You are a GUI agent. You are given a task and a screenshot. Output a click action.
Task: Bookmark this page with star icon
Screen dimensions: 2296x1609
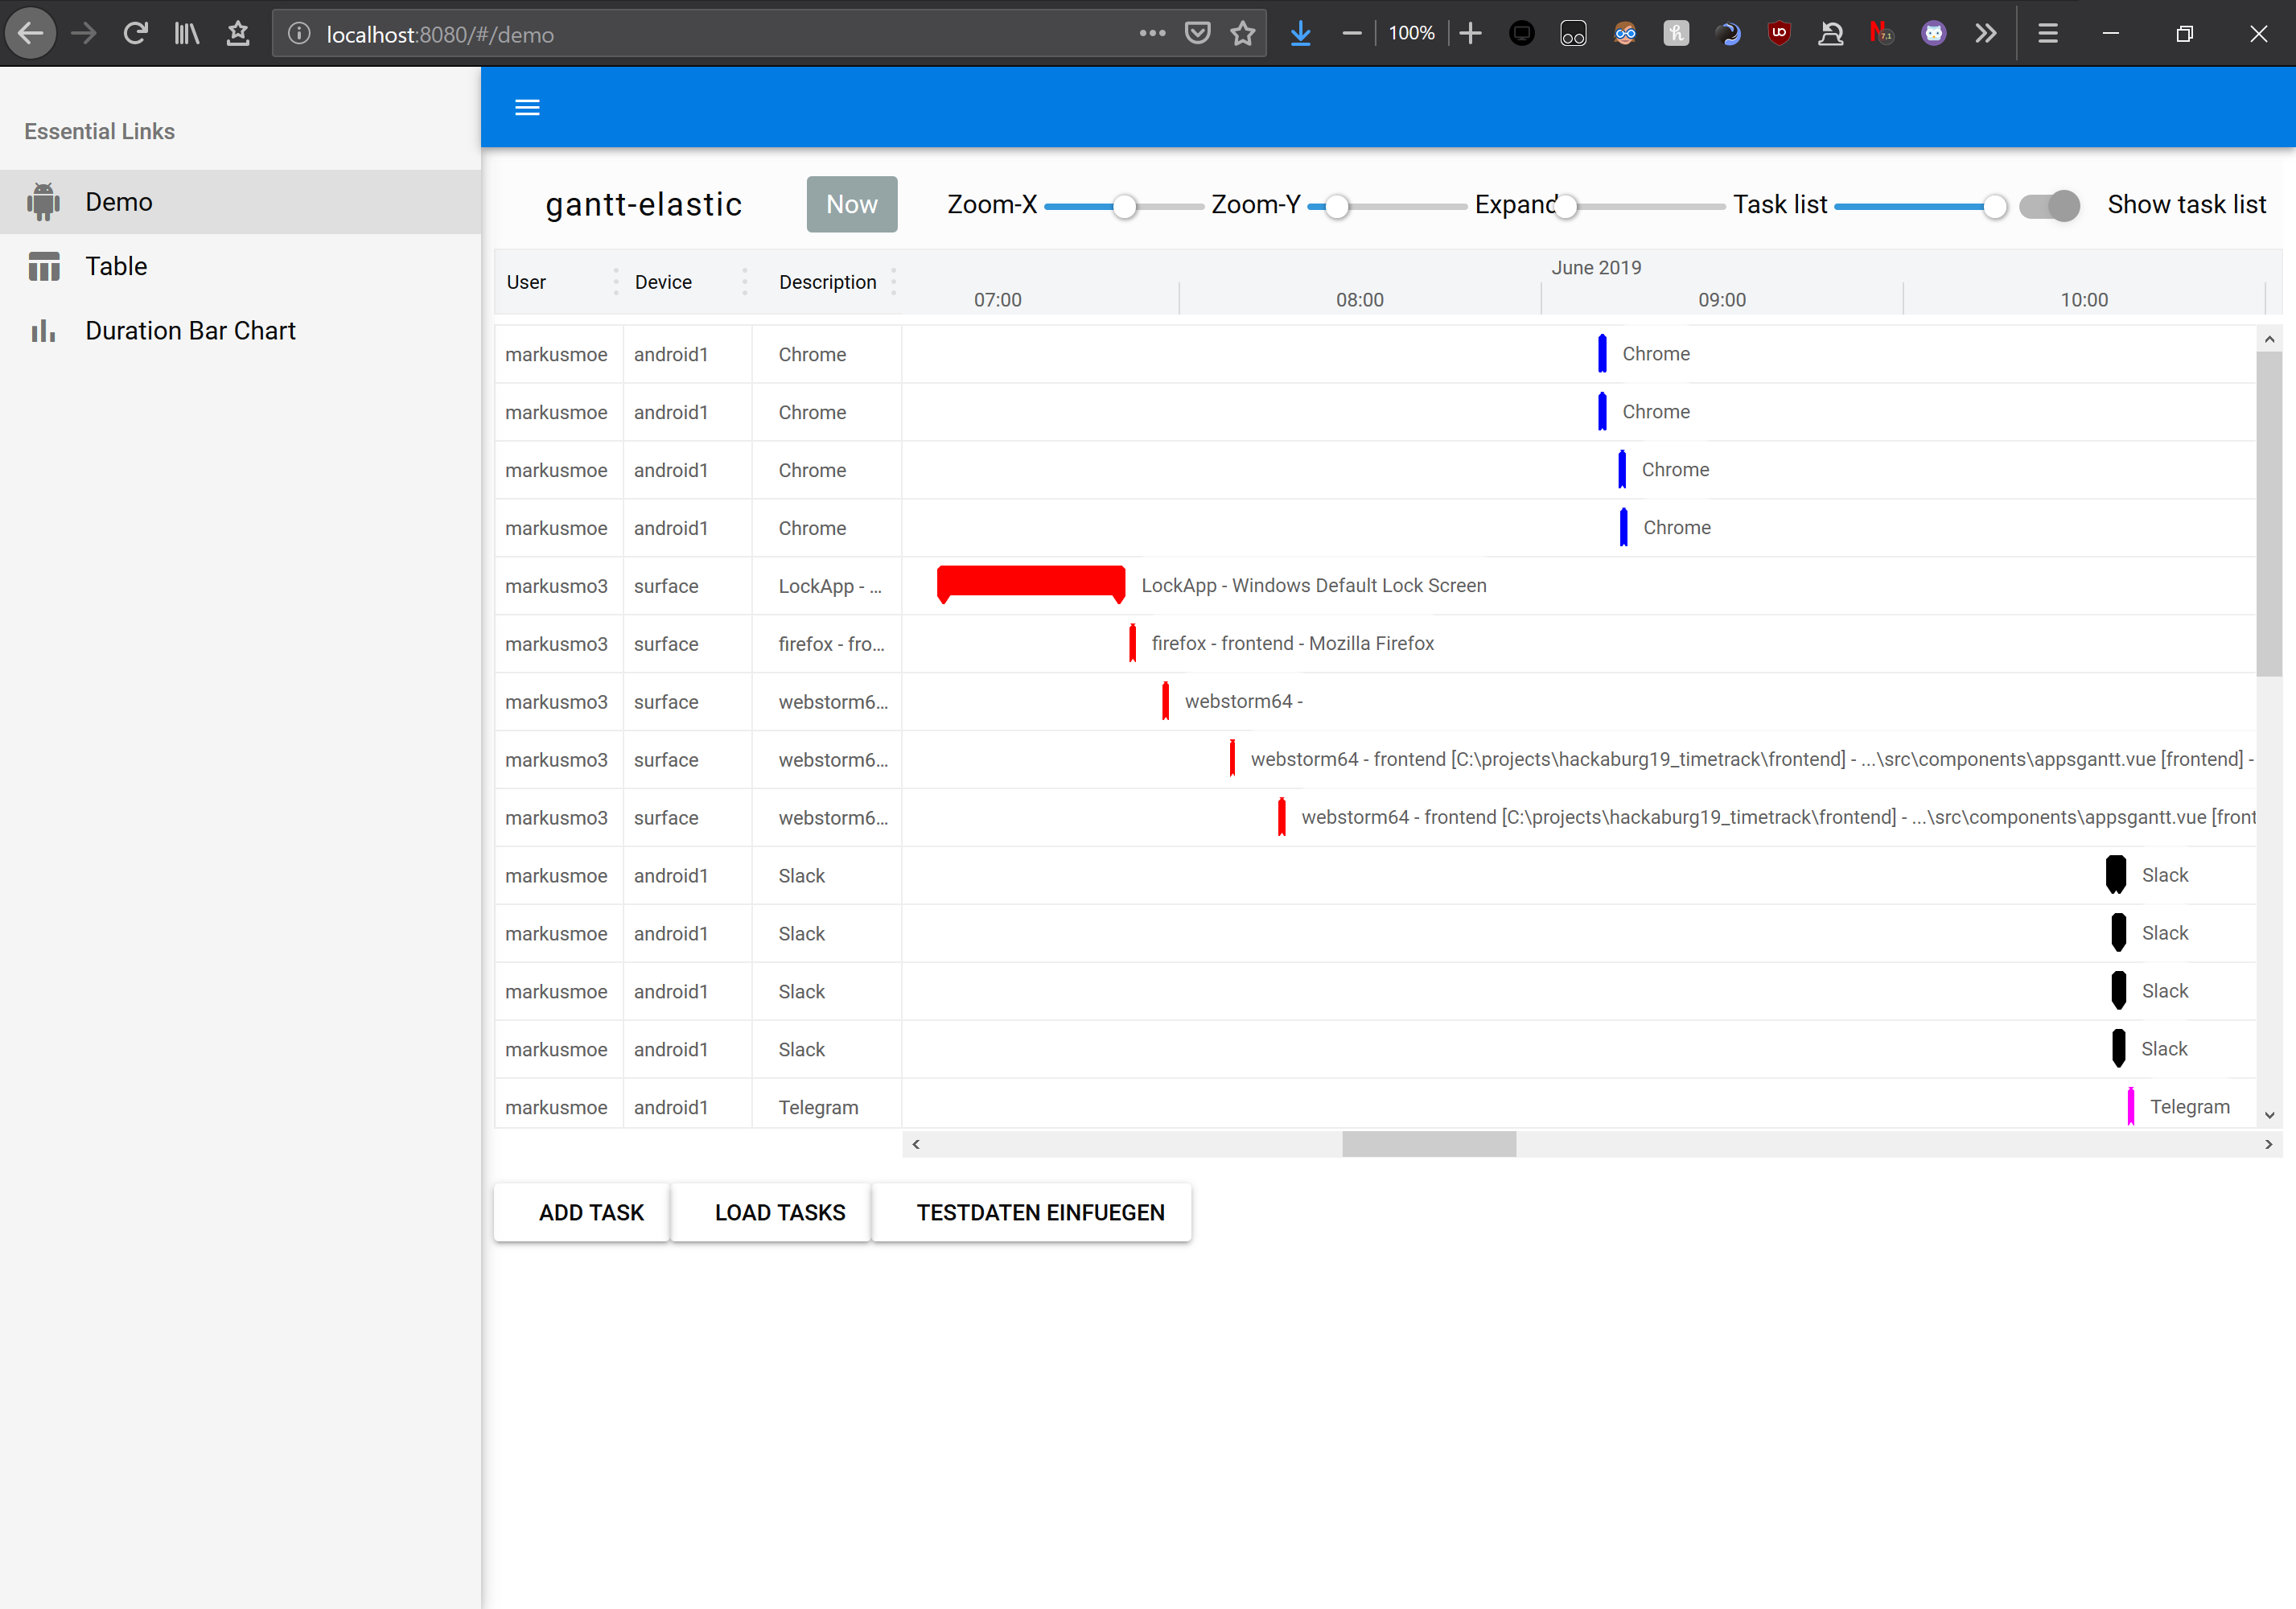pos(1242,34)
